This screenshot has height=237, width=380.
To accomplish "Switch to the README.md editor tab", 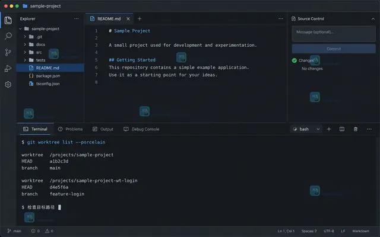I will tap(109, 18).
